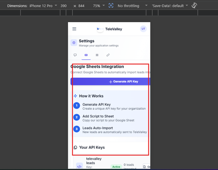218x170 pixels.
Task: Open the UT user avatar menu
Action: coord(143,29)
